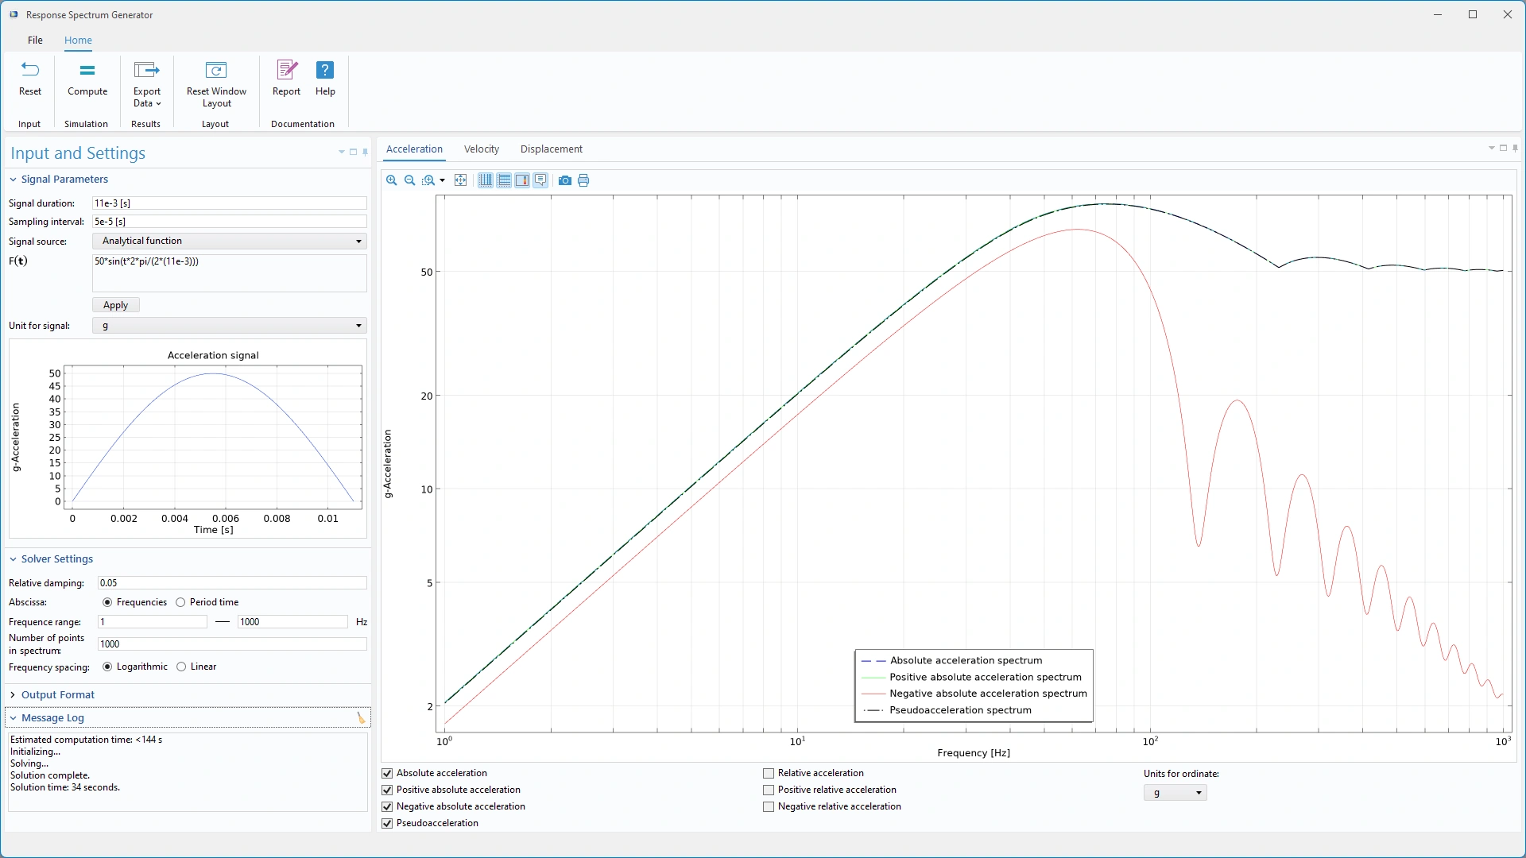Click the plot Zoom In magnifier
1526x858 pixels.
click(x=392, y=180)
